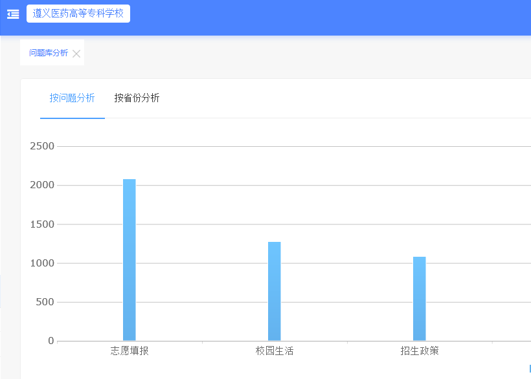
Task: Select the 校园生活 bar in the chart
Action: tap(275, 291)
